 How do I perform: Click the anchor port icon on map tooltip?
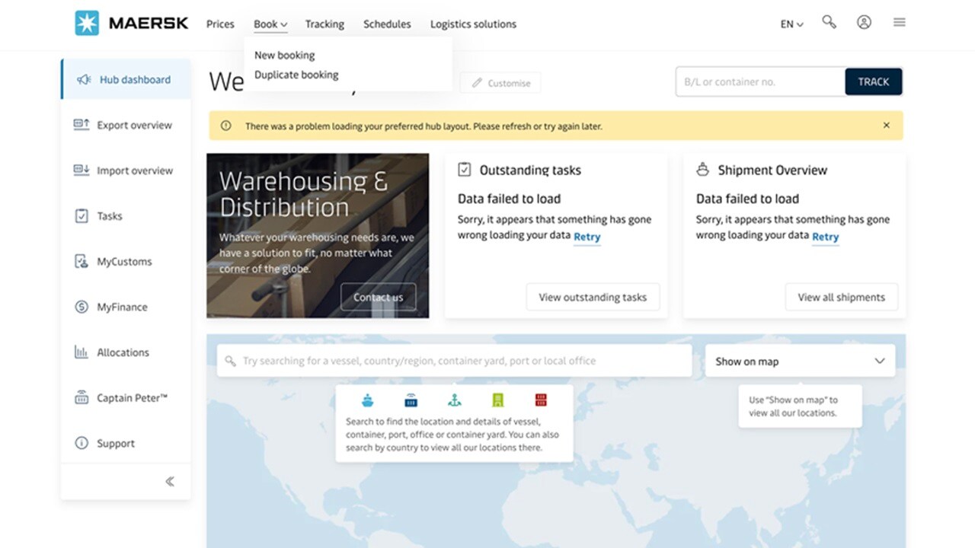click(x=454, y=400)
